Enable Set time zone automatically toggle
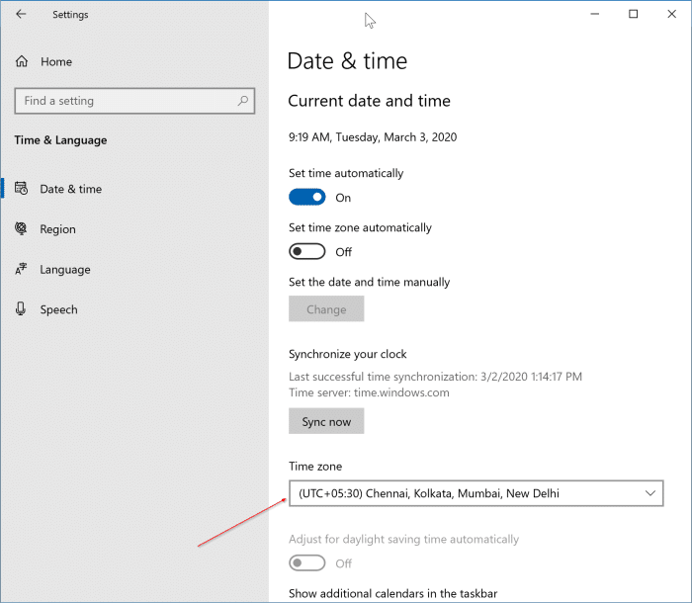The width and height of the screenshot is (692, 603). coord(307,252)
